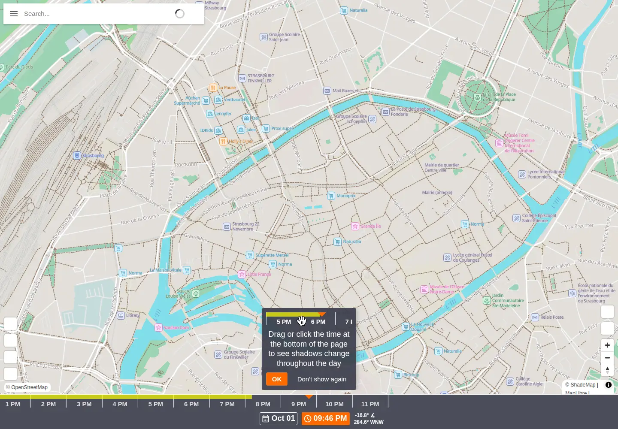The width and height of the screenshot is (618, 429).
Task: Choose Don't show again in the tooltip
Action: (322, 379)
